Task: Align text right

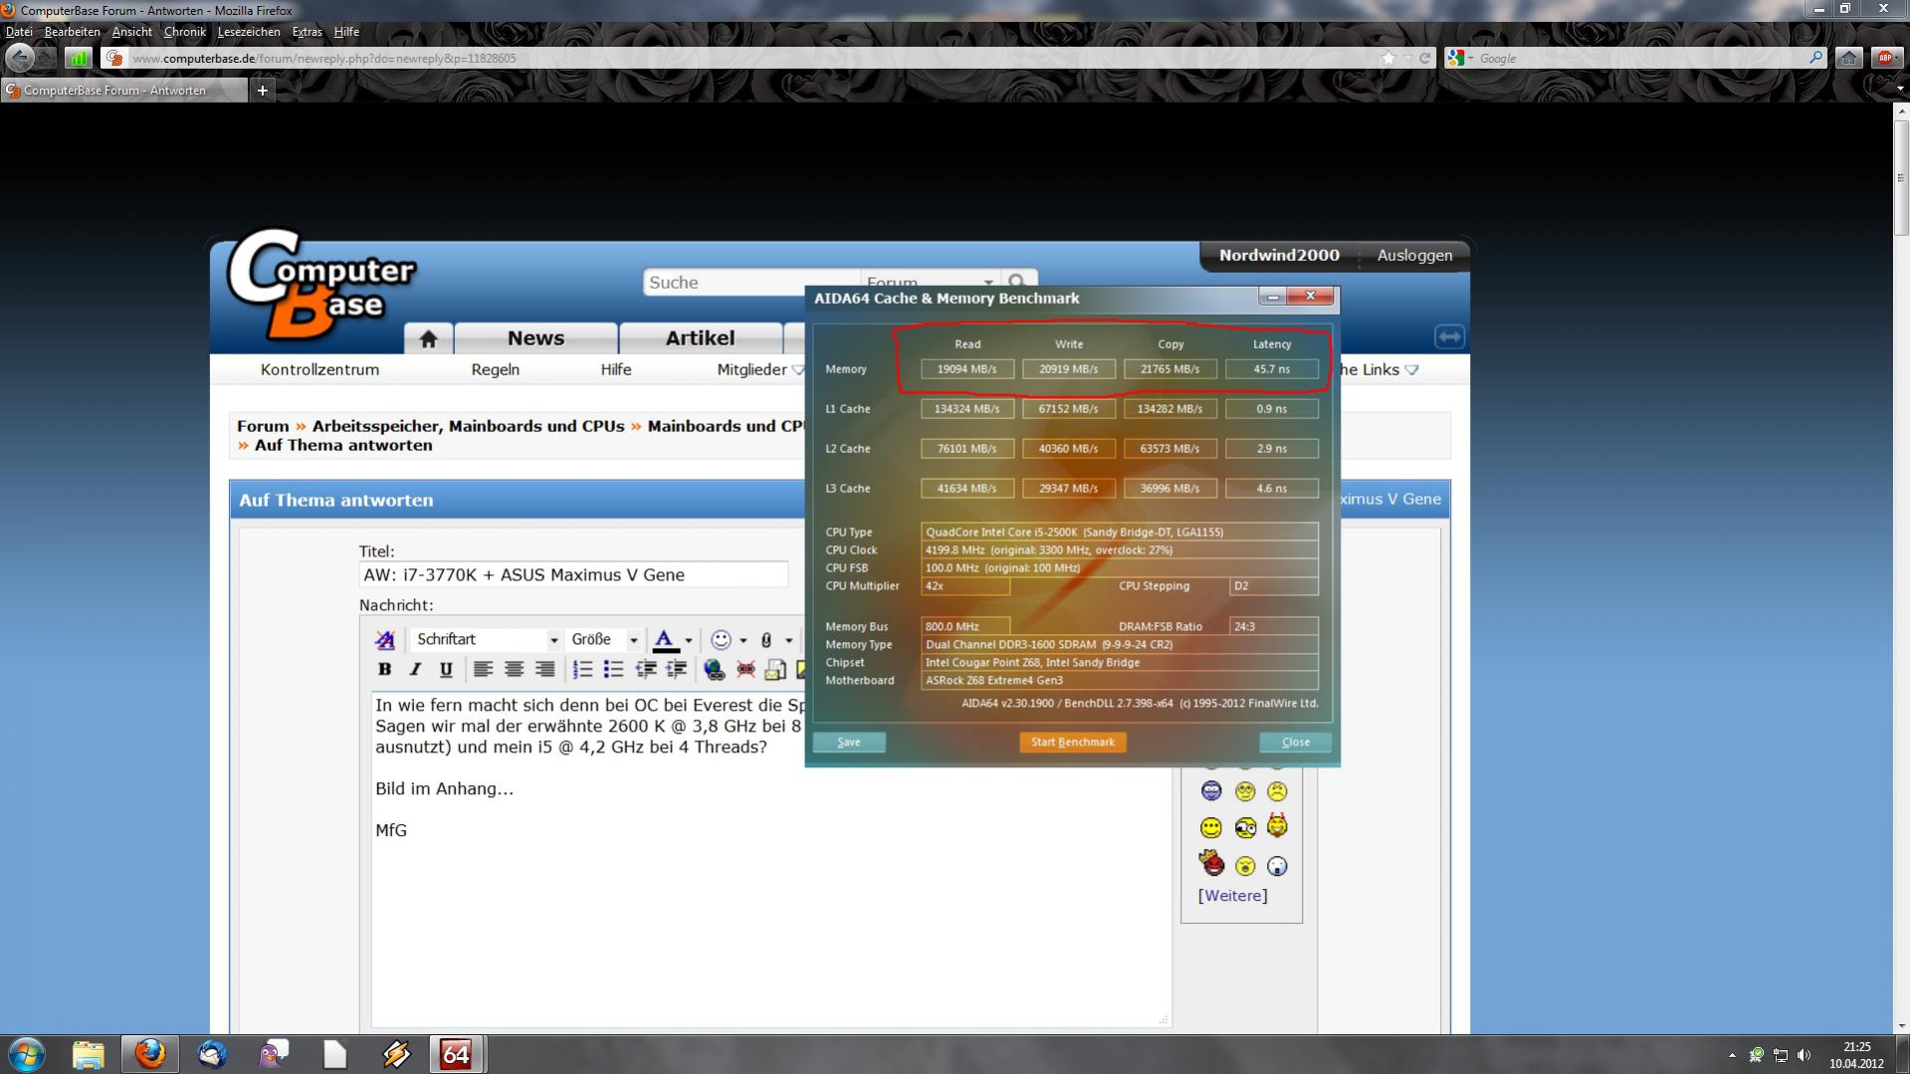Action: tap(544, 670)
